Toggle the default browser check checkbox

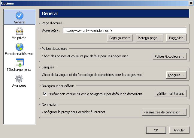(x=45, y=94)
